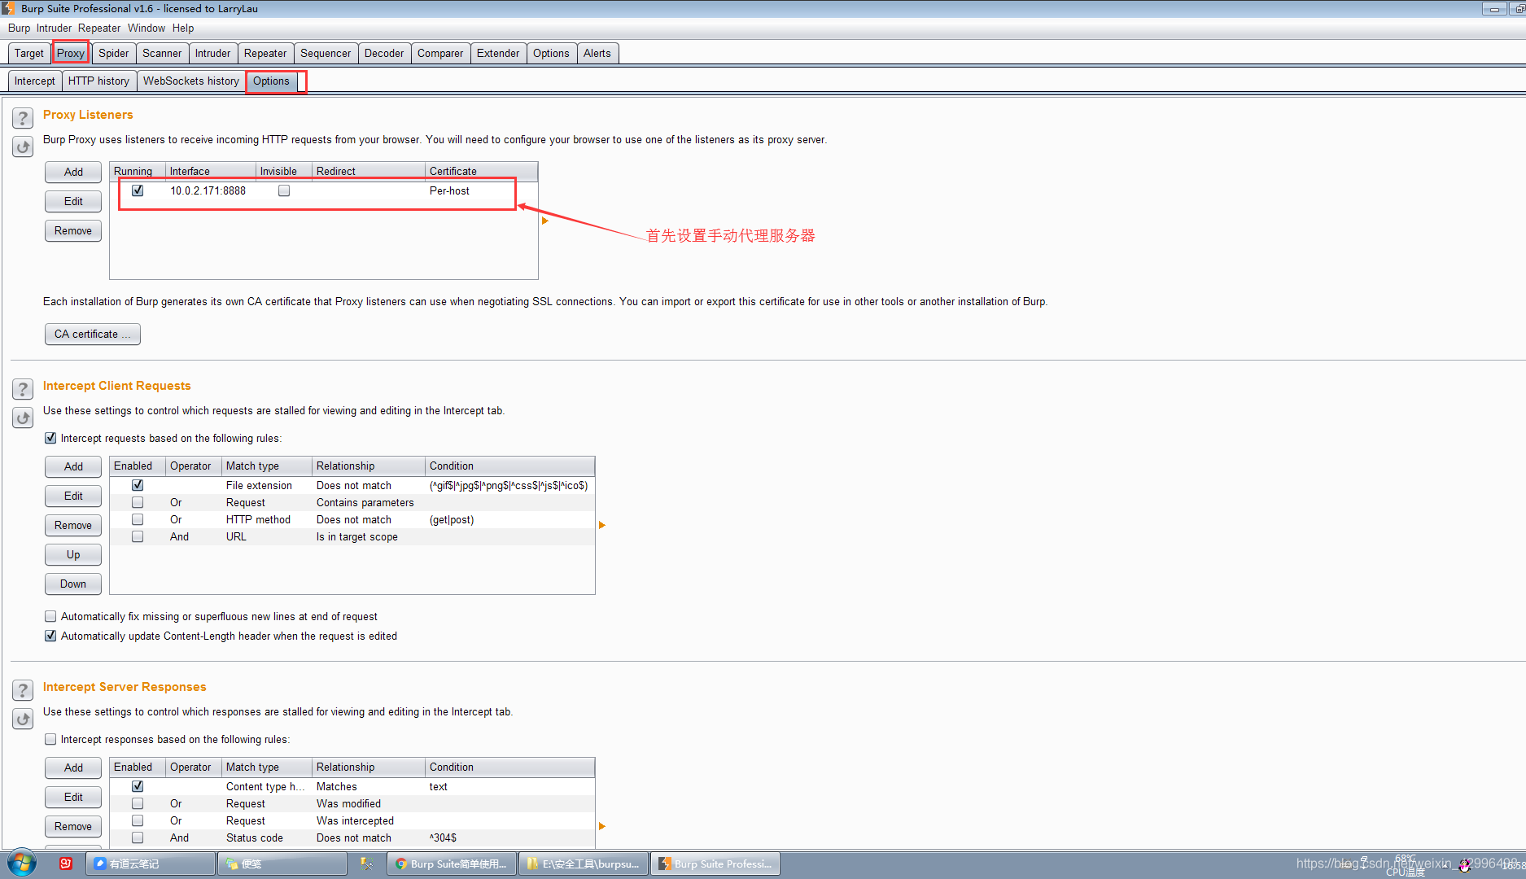Open the Help menu
The height and width of the screenshot is (879, 1526).
click(183, 28)
